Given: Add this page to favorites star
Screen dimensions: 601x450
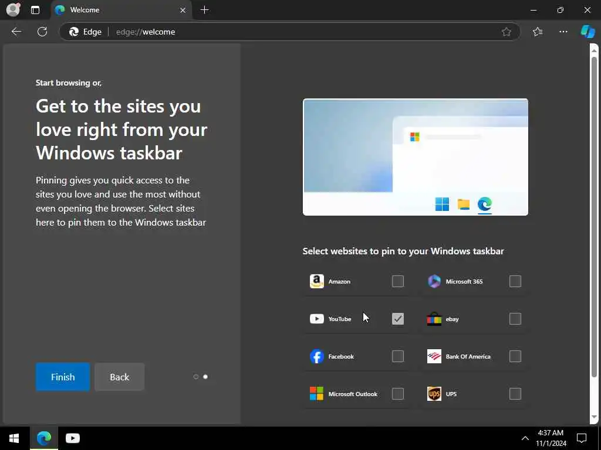Looking at the screenshot, I should 507,32.
